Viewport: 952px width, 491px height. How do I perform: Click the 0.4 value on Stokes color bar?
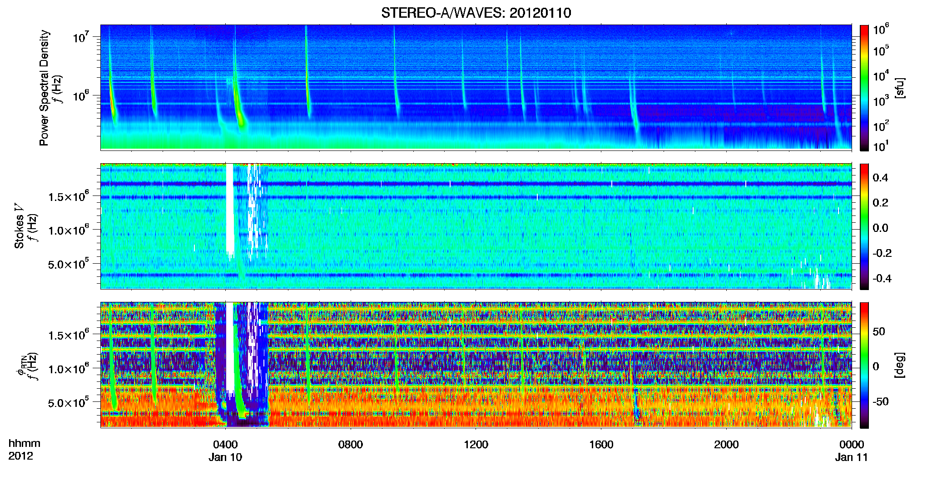pyautogui.click(x=880, y=178)
